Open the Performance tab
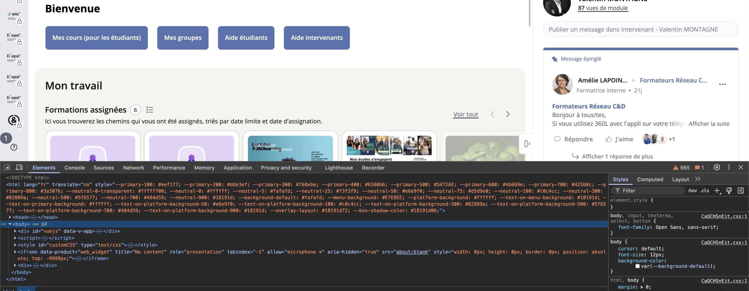The height and width of the screenshot is (291, 749). (x=169, y=168)
